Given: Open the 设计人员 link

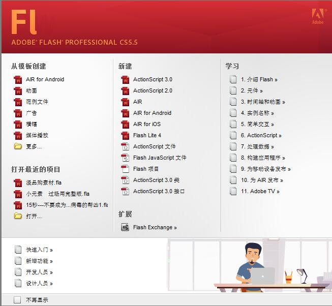Looking at the screenshot, I should click(x=39, y=284).
